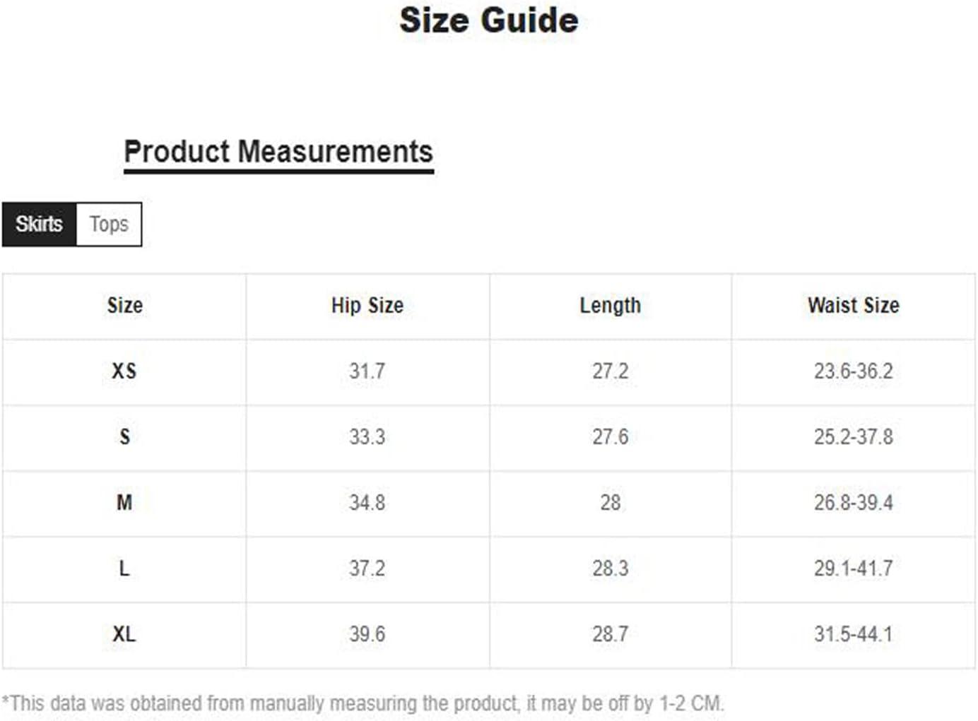Click the 26.8-39.4 waist size cell
This screenshot has height=721, width=978.
[854, 503]
